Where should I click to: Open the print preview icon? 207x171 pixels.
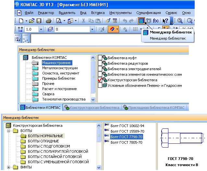[x=59, y=21]
